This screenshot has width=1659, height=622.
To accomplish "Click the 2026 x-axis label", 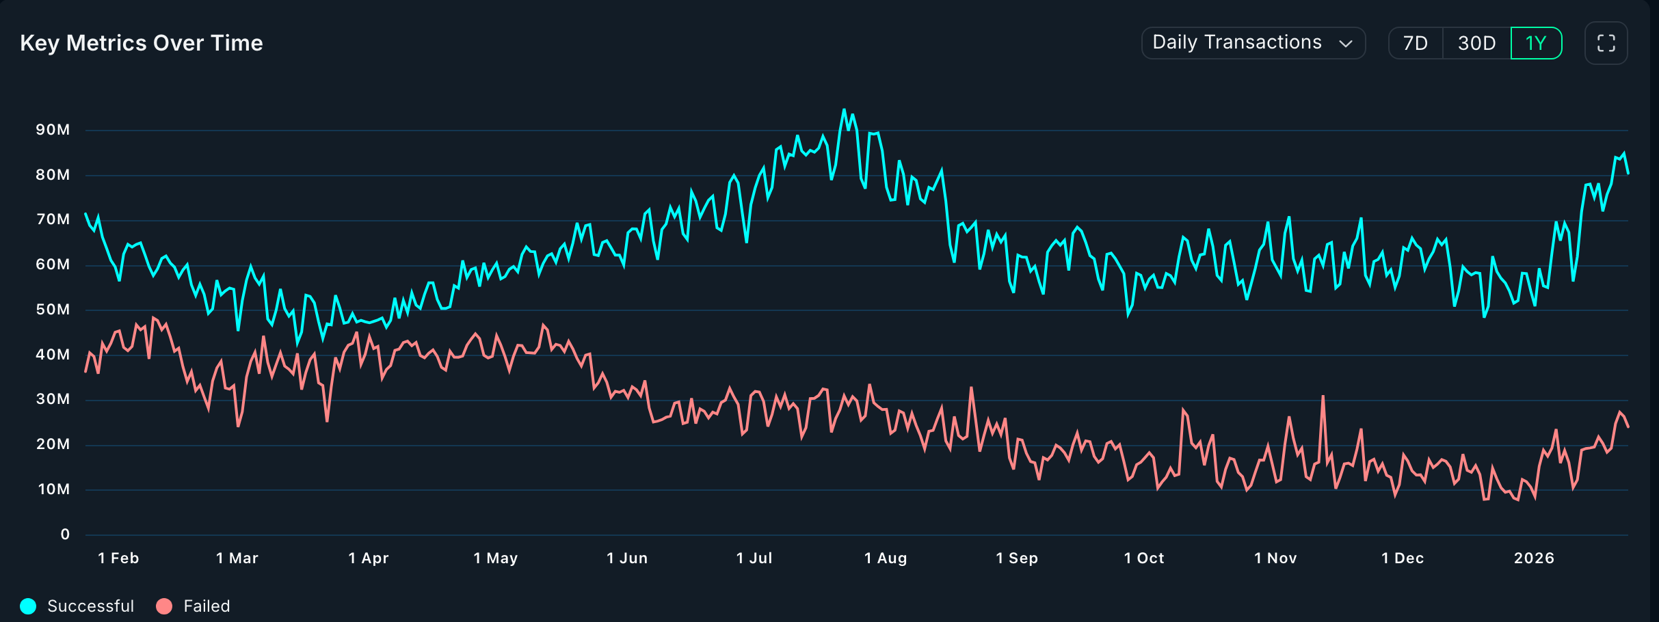I will point(1534,558).
